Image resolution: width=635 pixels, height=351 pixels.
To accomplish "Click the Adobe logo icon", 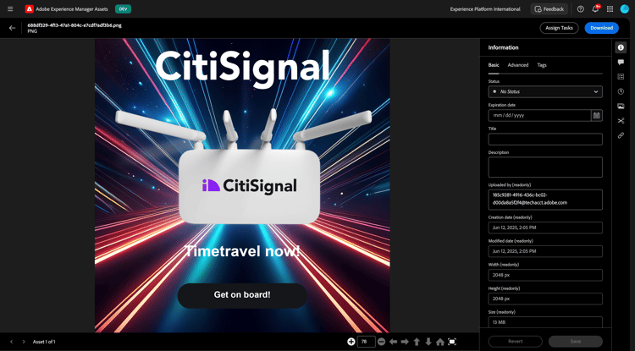I will (x=29, y=9).
